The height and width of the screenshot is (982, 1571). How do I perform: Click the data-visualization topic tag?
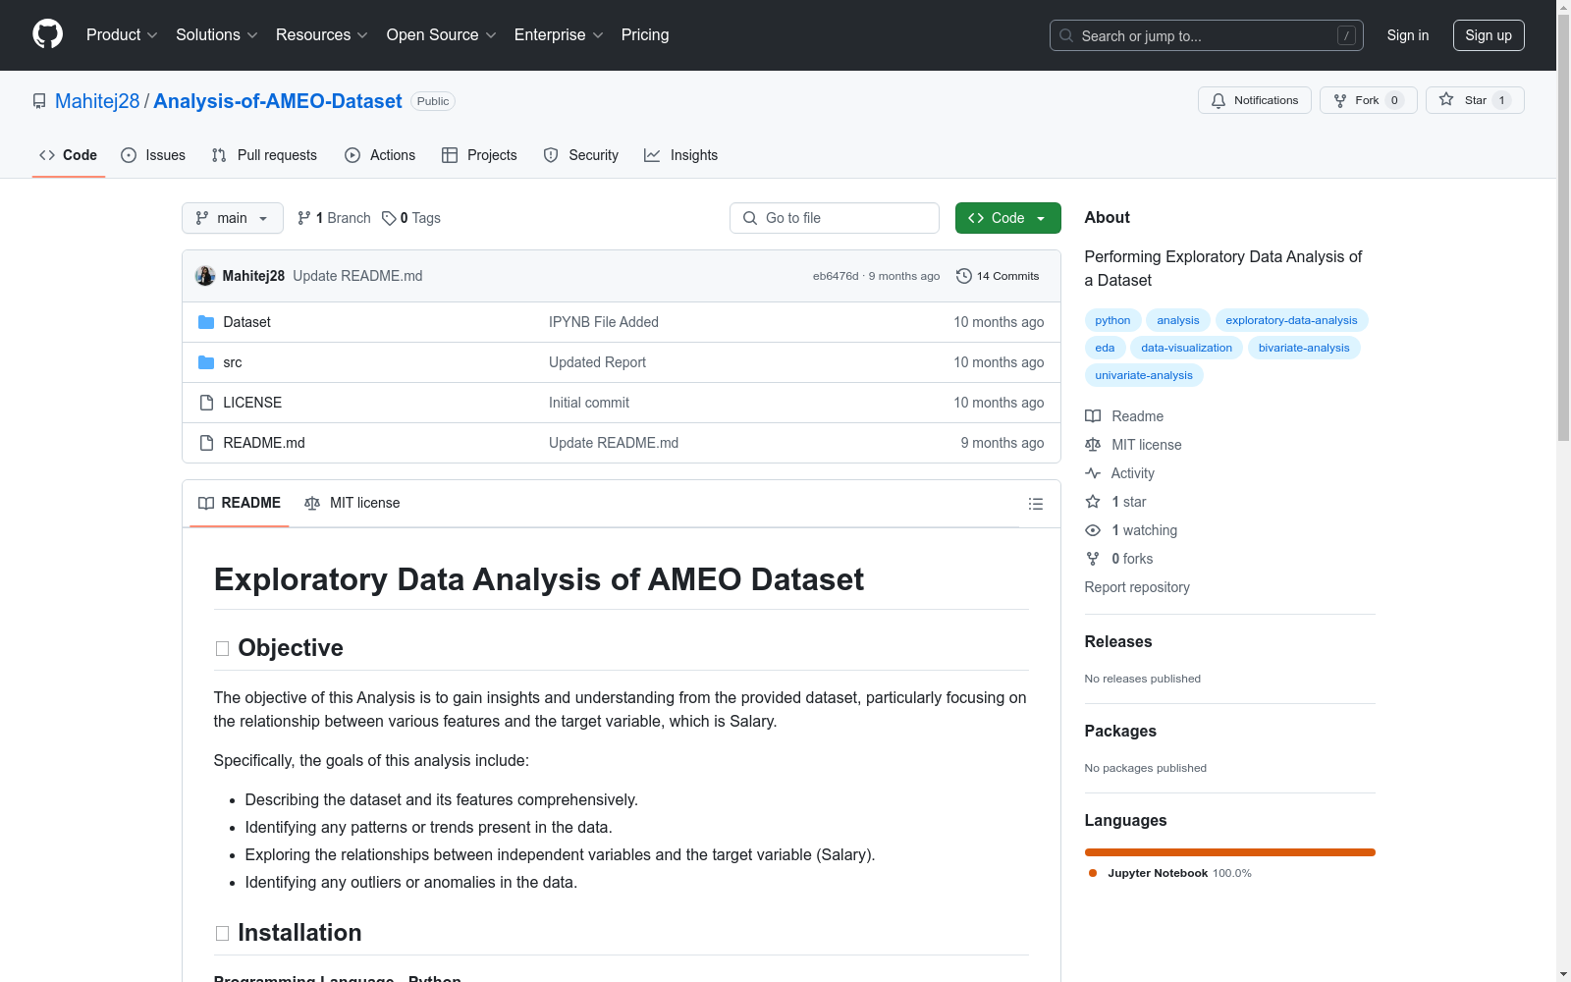tap(1186, 348)
